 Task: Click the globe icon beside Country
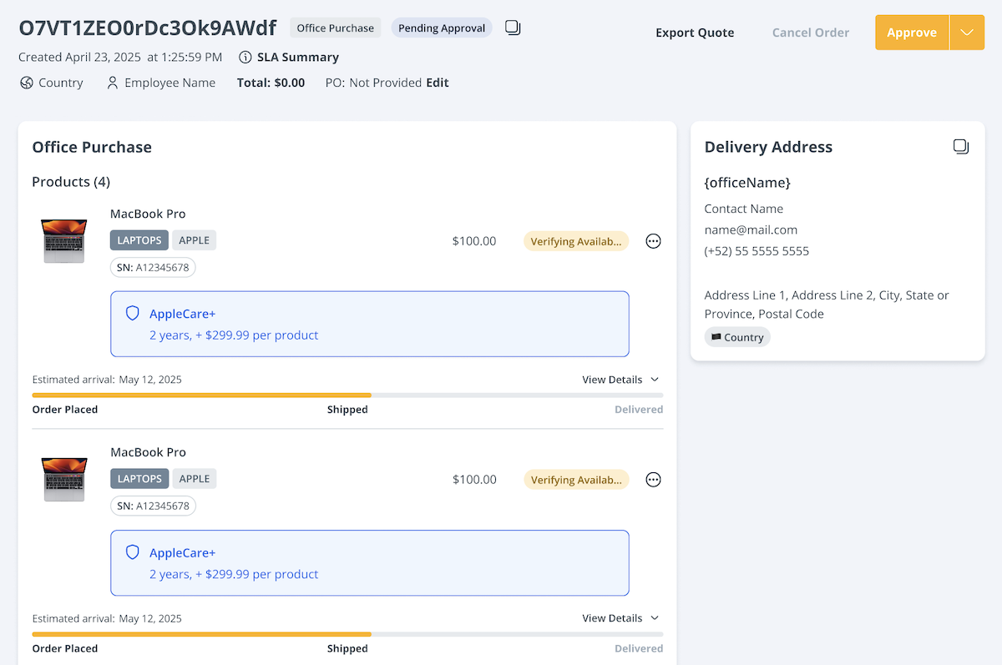pyautogui.click(x=27, y=83)
